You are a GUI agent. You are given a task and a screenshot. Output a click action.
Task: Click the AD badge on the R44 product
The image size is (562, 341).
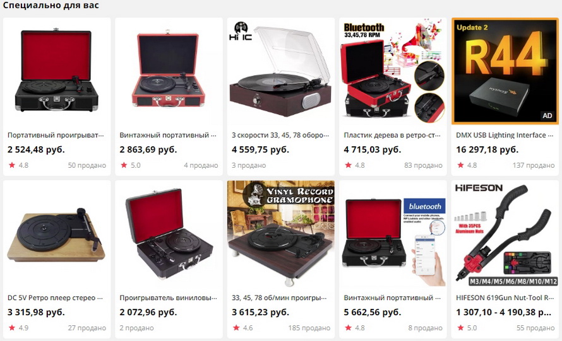click(x=547, y=115)
